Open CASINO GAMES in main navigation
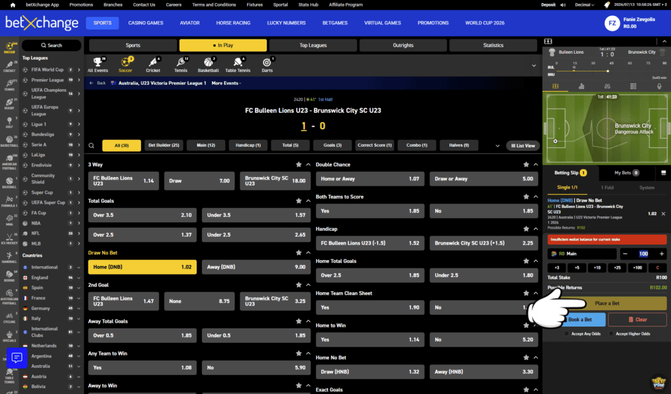The image size is (671, 394). point(145,23)
